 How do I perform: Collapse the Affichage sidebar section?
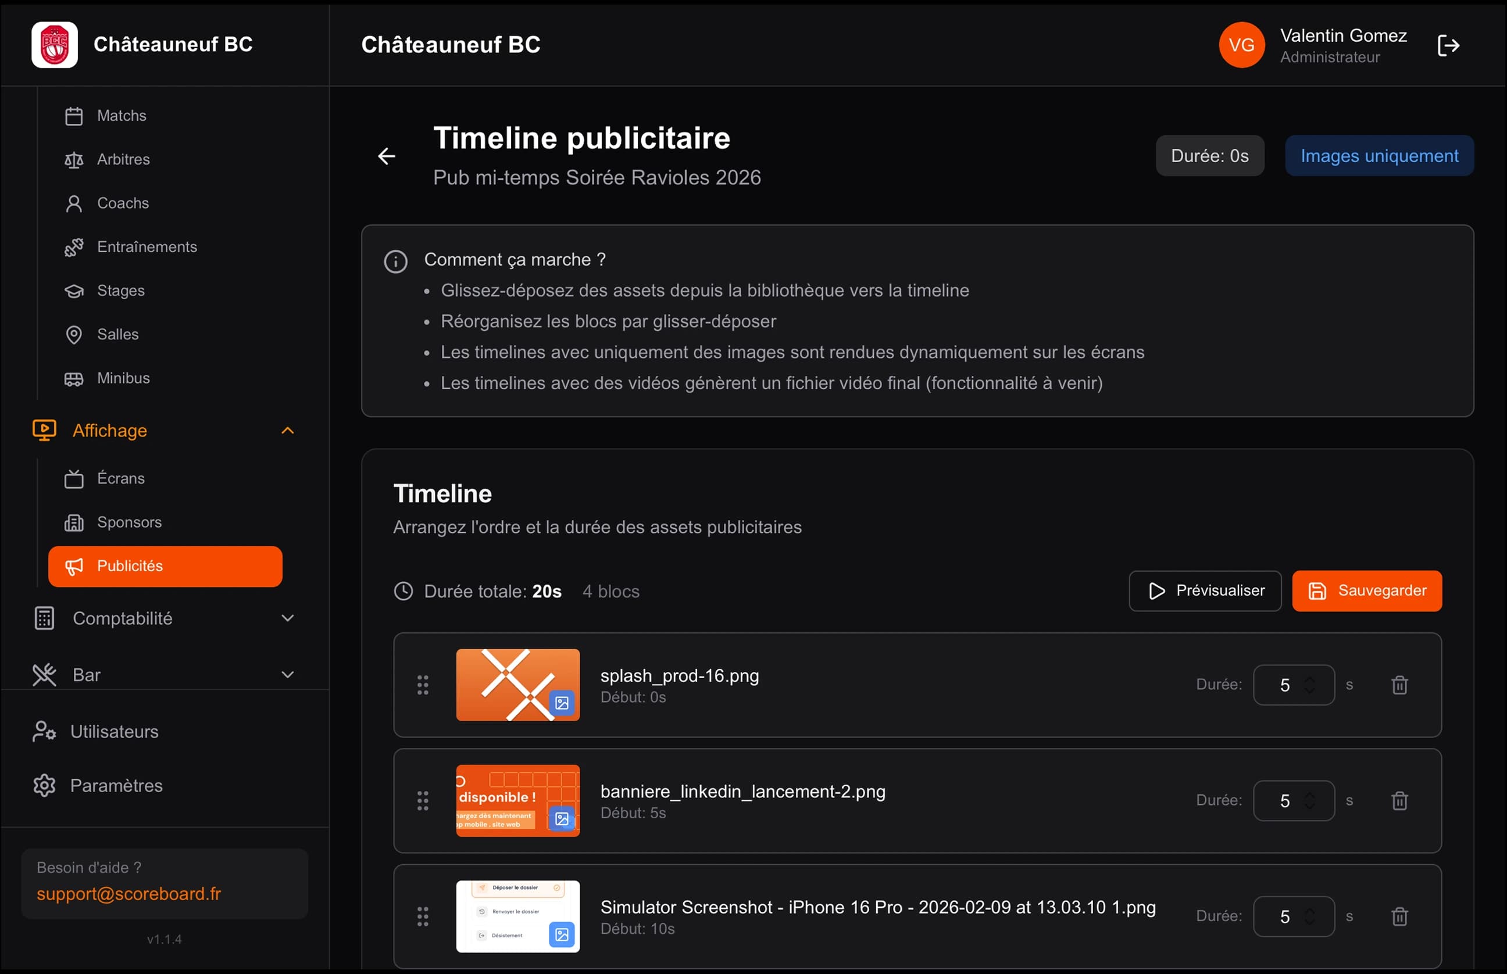click(x=287, y=431)
